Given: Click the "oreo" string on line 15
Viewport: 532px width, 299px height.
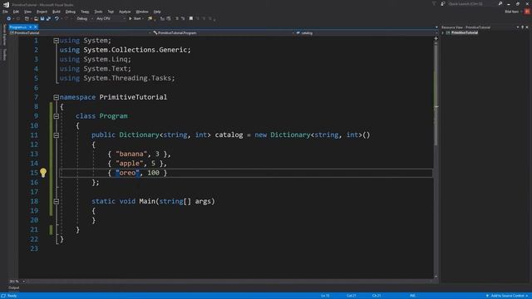Looking at the screenshot, I should (127, 173).
